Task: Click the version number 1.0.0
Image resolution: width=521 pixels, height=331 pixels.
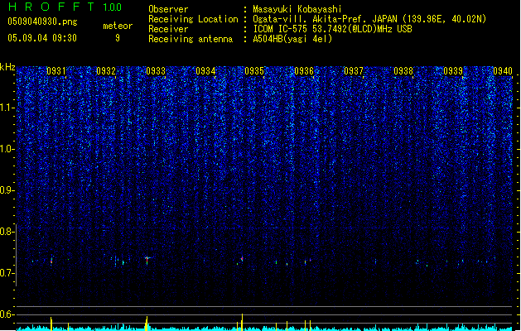Action: (113, 7)
